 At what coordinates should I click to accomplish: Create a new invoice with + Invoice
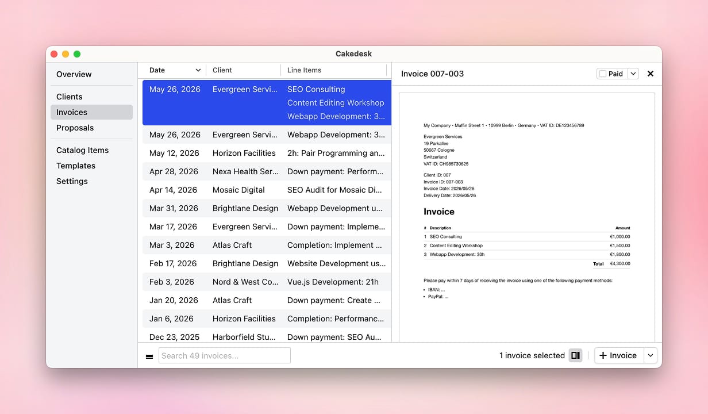(619, 355)
